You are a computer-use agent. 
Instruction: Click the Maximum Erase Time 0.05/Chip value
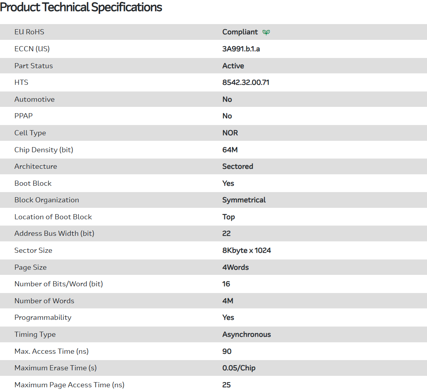pyautogui.click(x=239, y=368)
